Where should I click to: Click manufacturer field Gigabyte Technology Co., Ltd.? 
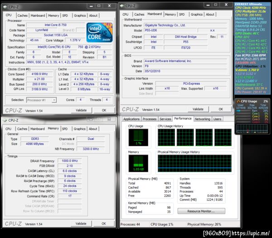[185, 25]
